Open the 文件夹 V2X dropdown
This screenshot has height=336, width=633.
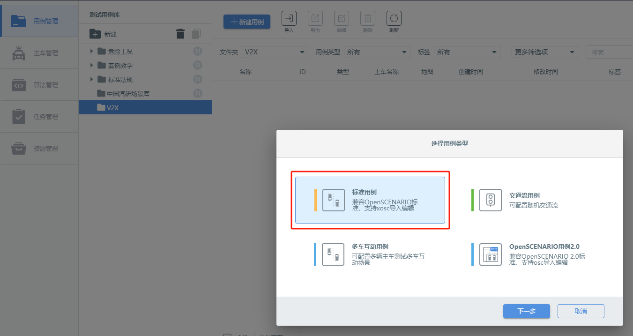pos(275,52)
